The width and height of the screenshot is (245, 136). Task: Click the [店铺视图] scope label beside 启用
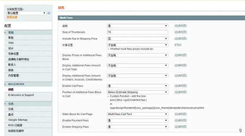tap(181, 26)
